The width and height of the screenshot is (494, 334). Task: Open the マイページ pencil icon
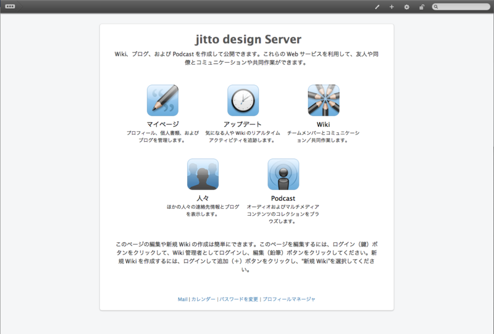point(162,100)
